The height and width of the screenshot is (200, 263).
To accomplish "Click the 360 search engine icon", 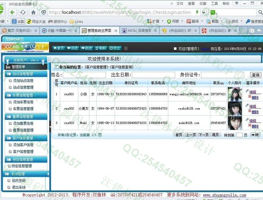I will click(x=213, y=12).
